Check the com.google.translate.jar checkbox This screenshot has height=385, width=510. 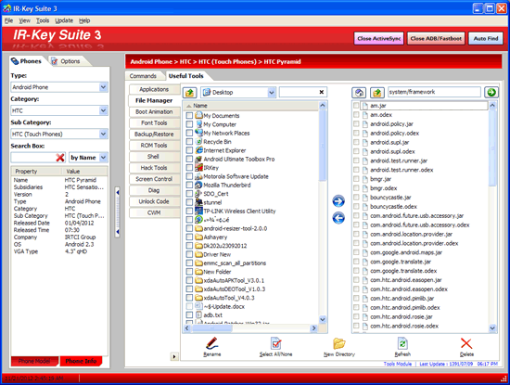(x=356, y=262)
